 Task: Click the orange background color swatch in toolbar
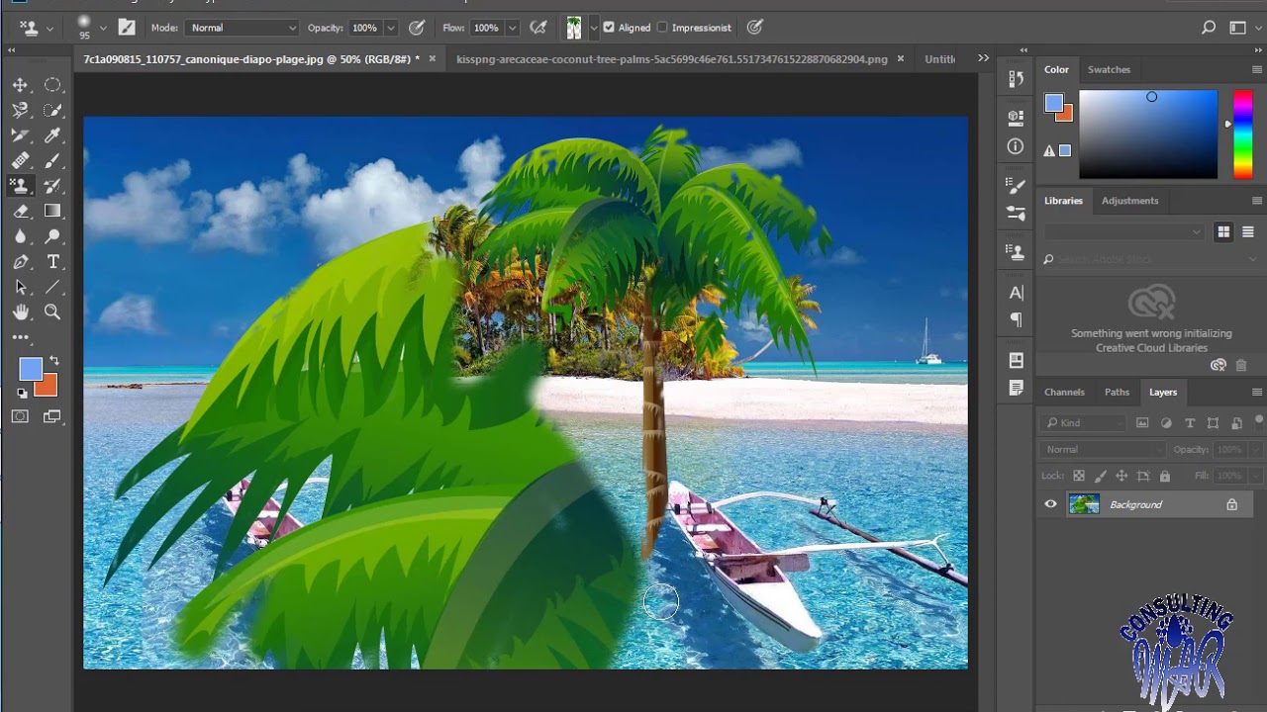pyautogui.click(x=49, y=388)
